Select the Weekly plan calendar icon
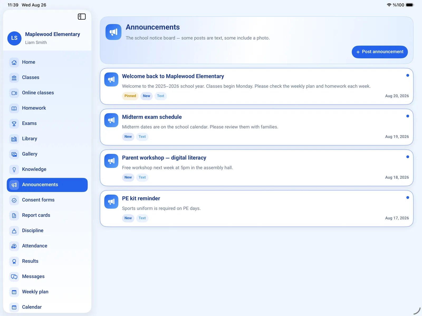Screen dimensions: 422x316 (14, 292)
